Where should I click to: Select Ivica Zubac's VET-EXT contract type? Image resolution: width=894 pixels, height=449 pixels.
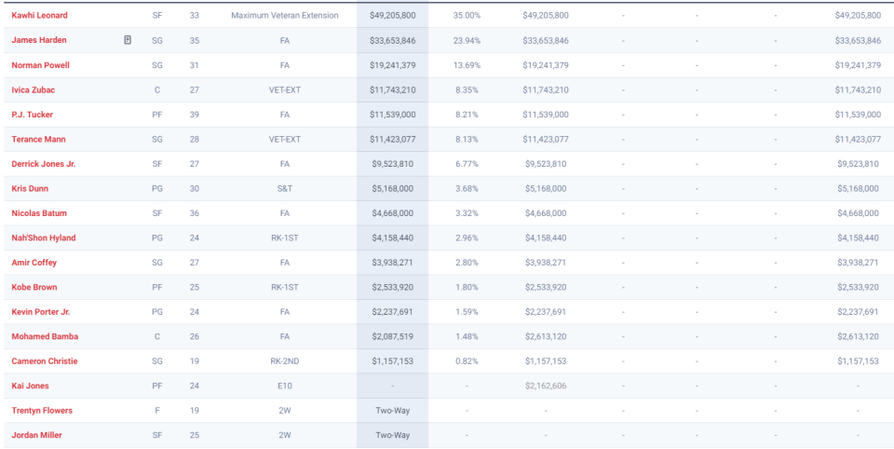pyautogui.click(x=285, y=89)
